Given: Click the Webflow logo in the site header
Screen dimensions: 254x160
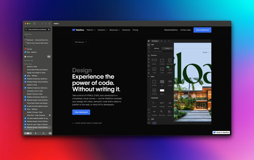Looking at the screenshot, I should click(x=78, y=30).
